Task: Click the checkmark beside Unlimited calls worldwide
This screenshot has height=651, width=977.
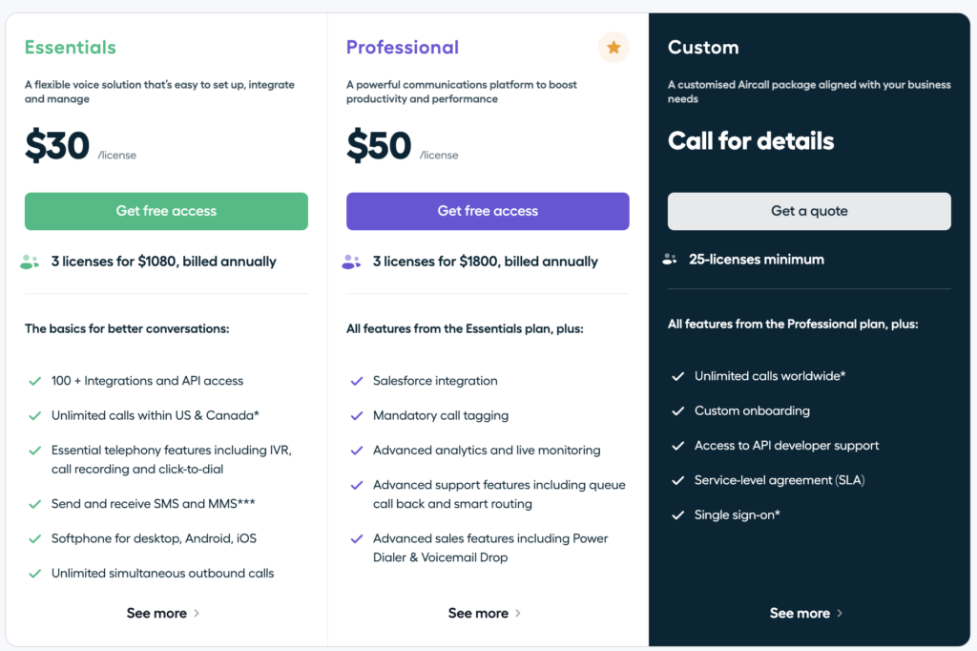Action: coord(678,376)
